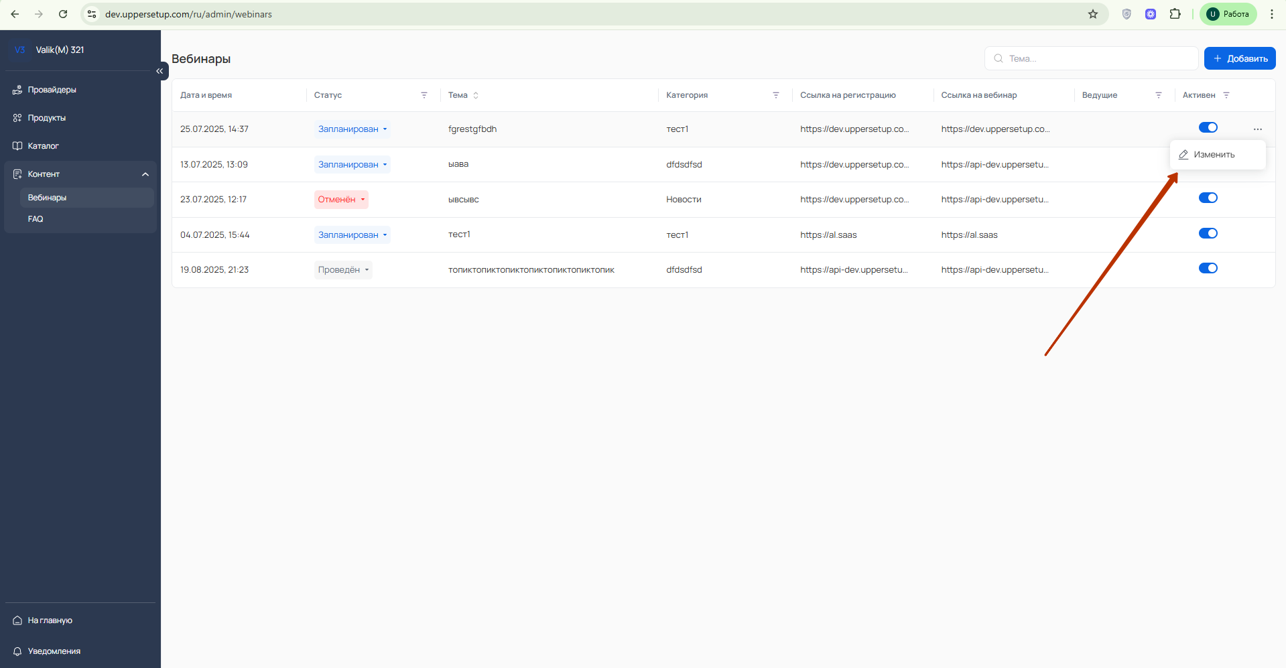
Task: Open the Категория column filter
Action: coord(776,95)
